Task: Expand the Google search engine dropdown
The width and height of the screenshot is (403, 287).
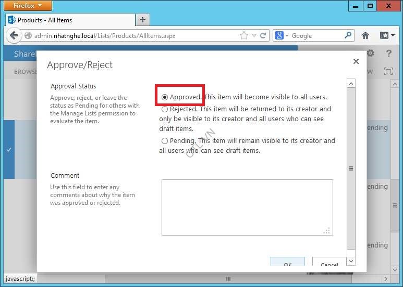Action: coord(282,36)
